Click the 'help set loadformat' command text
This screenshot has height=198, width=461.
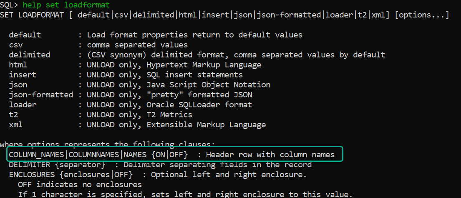[66, 5]
